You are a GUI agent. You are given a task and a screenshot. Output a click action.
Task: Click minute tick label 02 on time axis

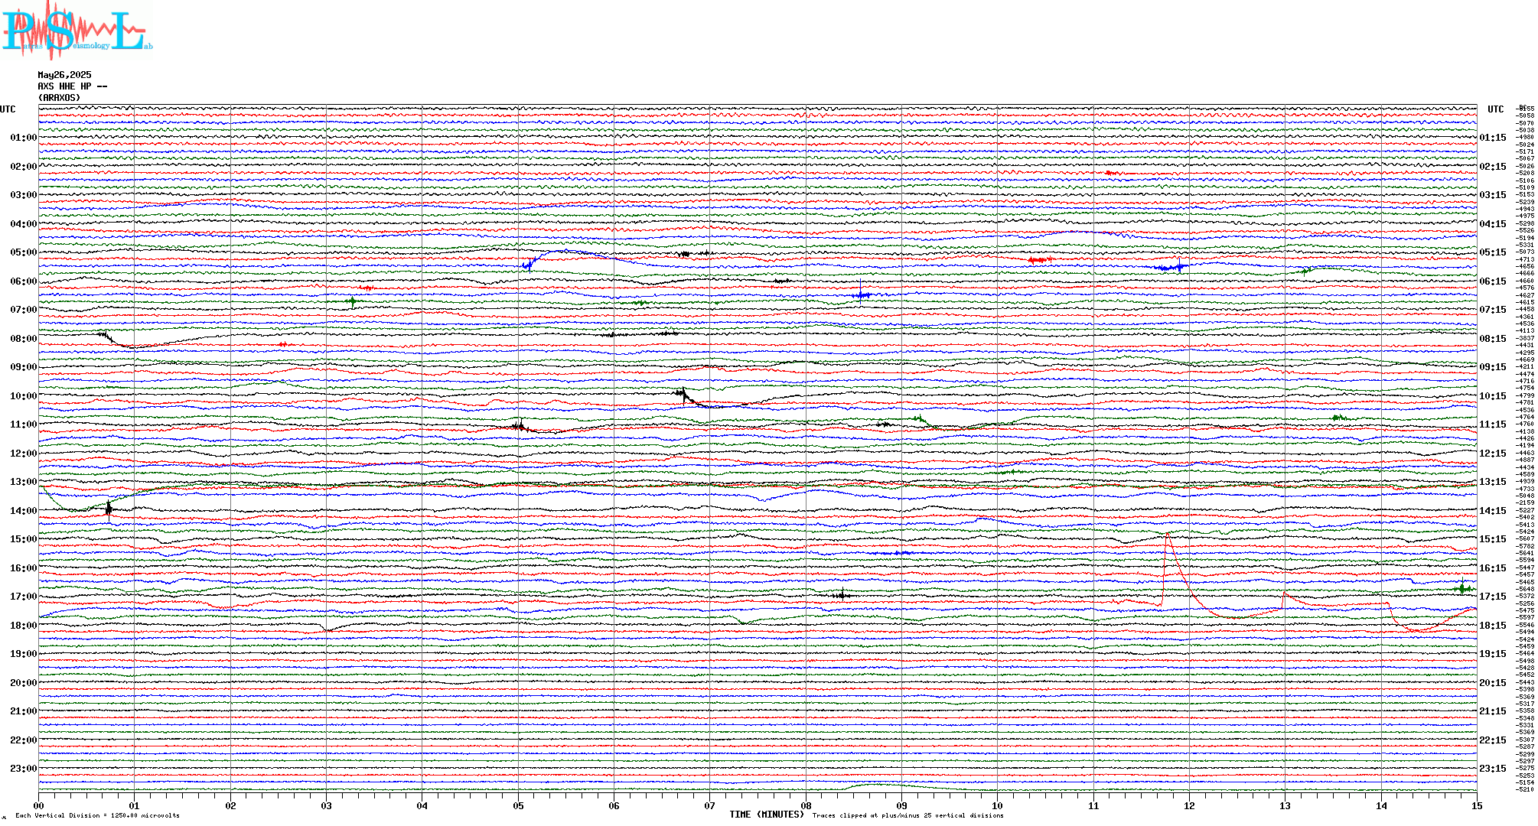coord(230,805)
